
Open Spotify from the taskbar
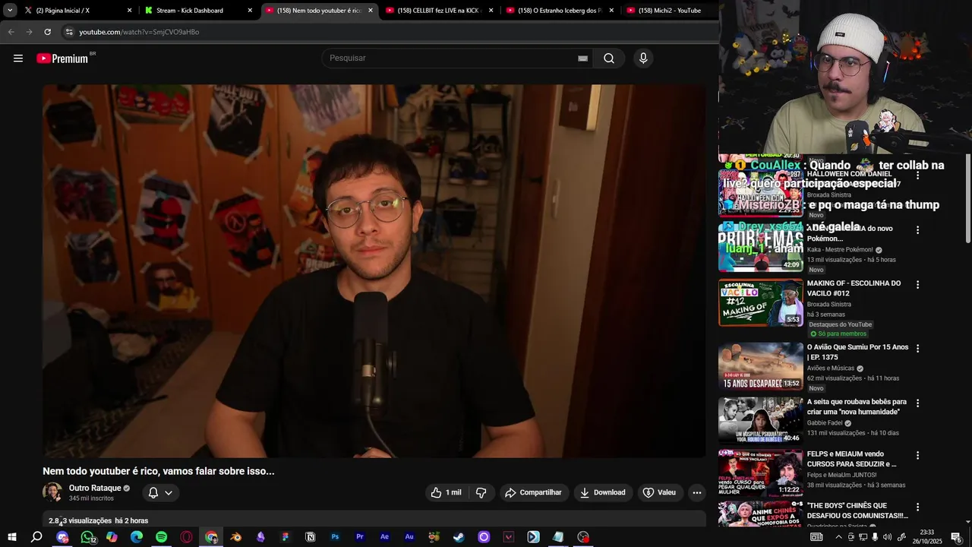click(x=162, y=537)
